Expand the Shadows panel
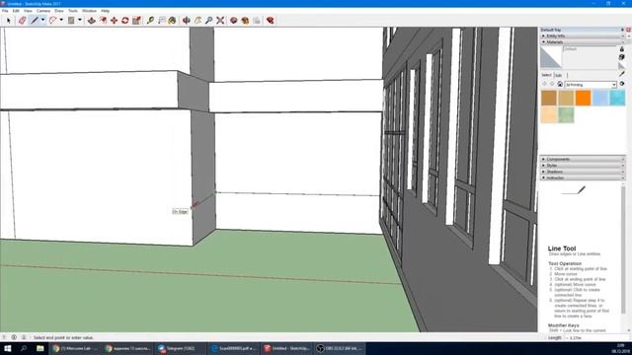This screenshot has width=632, height=355. click(x=583, y=172)
